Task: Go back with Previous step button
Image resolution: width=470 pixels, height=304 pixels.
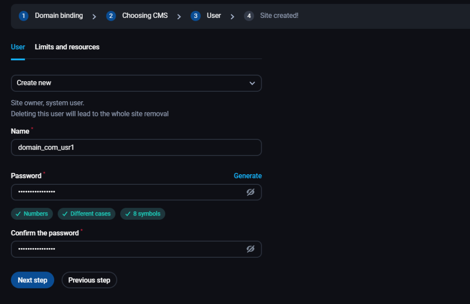Action: tap(89, 280)
